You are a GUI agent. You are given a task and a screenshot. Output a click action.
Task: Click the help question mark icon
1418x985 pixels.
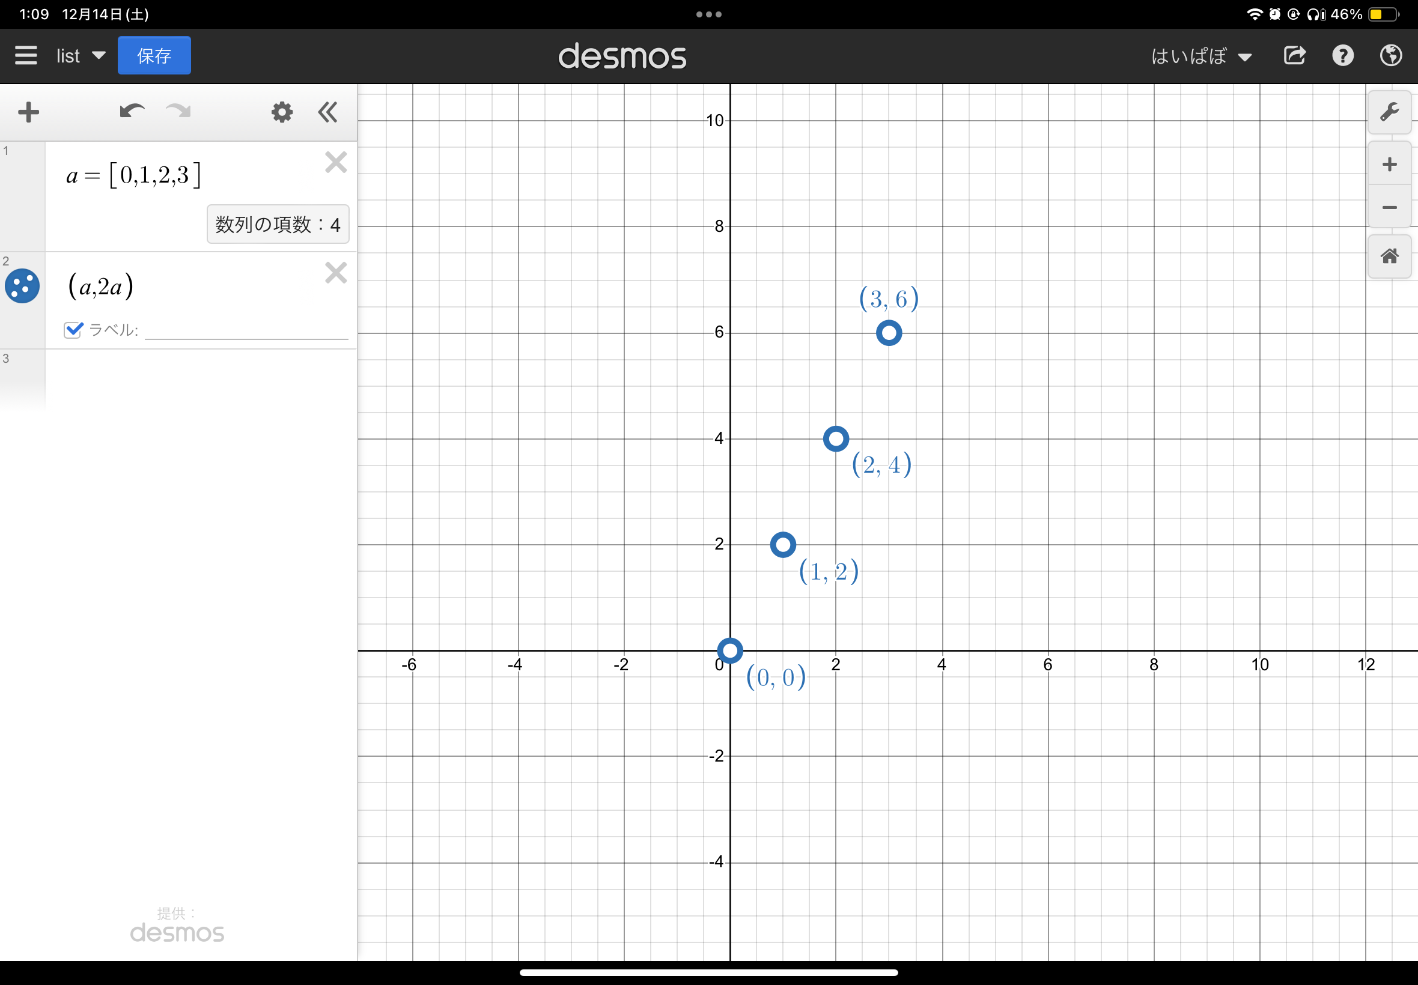[x=1343, y=55]
